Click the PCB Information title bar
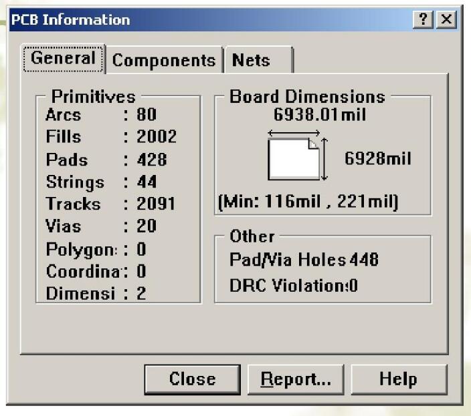This screenshot has height=416, width=471. [201, 20]
